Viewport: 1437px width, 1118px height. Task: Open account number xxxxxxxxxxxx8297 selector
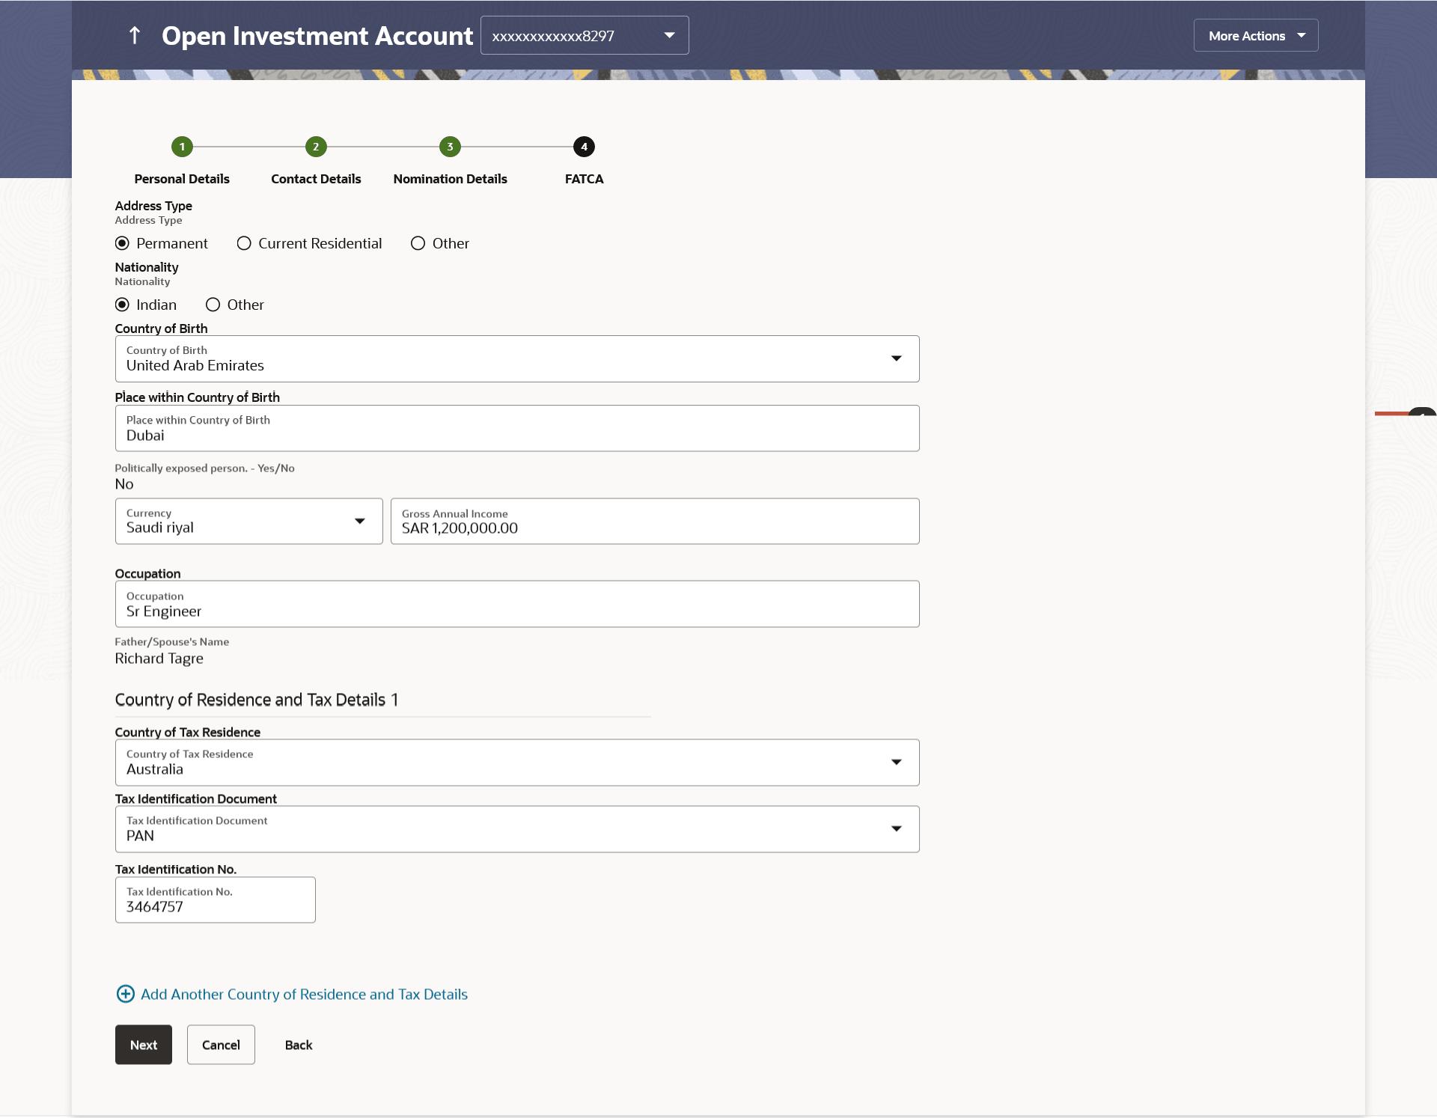coord(584,35)
